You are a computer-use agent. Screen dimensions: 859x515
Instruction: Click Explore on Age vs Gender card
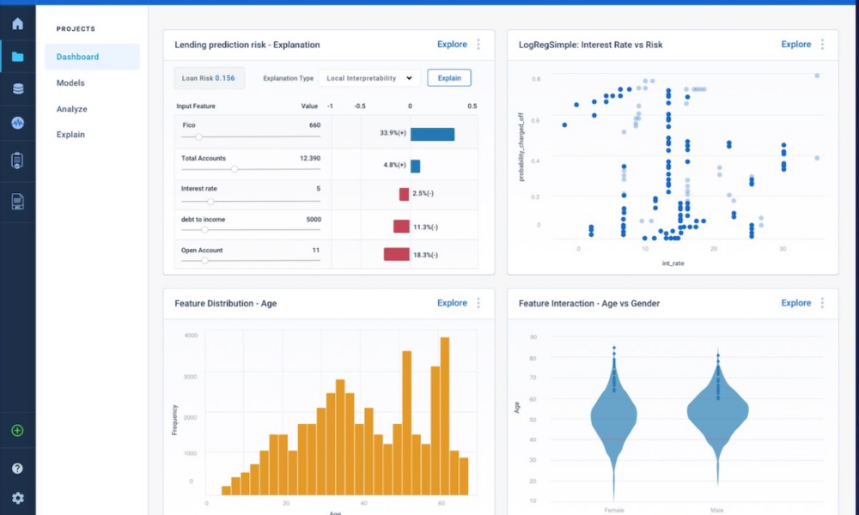point(796,303)
